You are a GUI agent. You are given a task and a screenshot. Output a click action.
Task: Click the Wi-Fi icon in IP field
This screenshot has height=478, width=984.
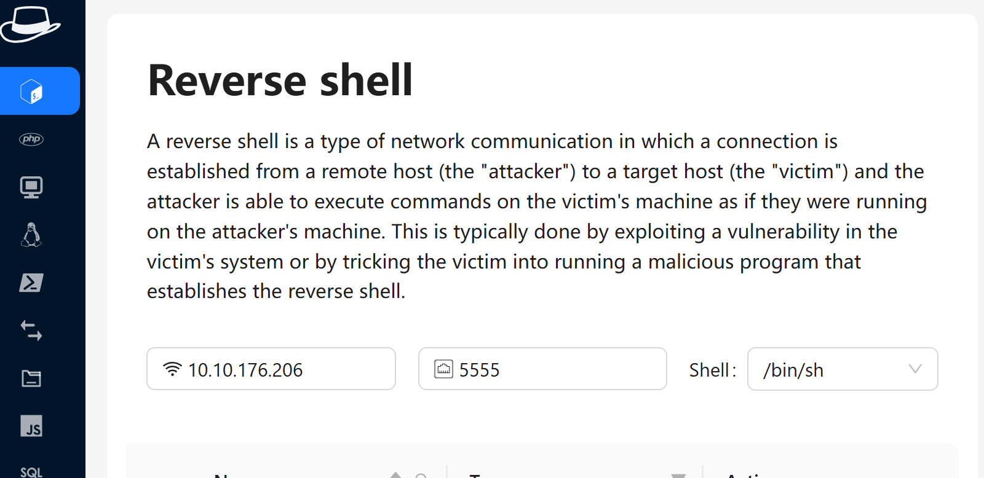(172, 369)
